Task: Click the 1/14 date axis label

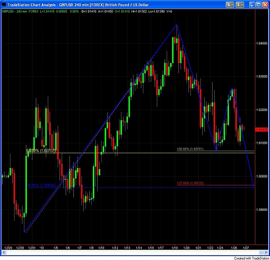Action: [139, 248]
